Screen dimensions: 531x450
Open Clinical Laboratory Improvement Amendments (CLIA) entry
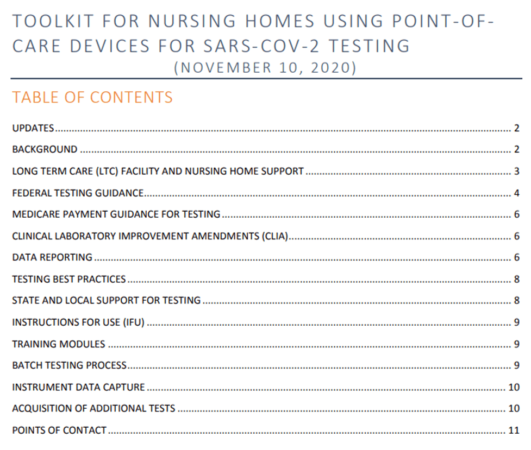pos(150,236)
